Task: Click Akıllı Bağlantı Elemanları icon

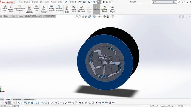Action: [x=29, y=7]
